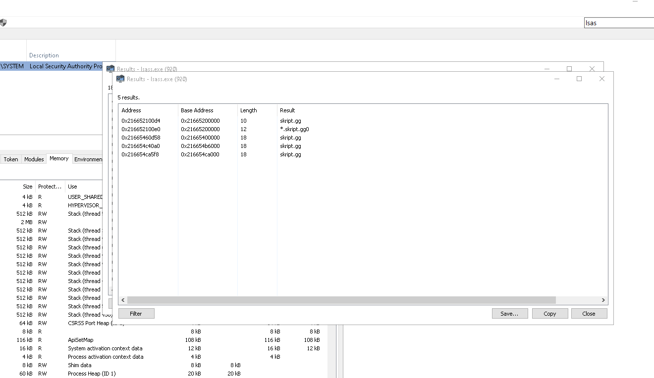
Task: Select System activation context data row
Action: coord(163,348)
